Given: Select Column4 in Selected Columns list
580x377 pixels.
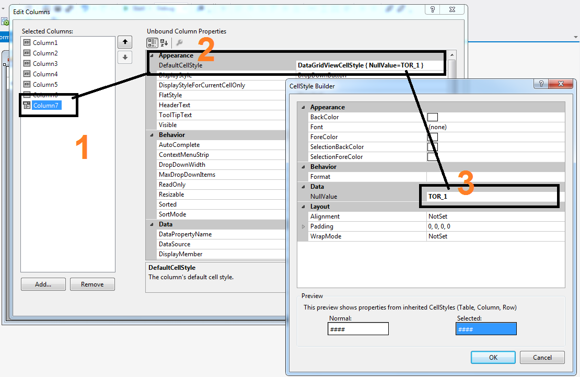Looking at the screenshot, I should point(45,74).
